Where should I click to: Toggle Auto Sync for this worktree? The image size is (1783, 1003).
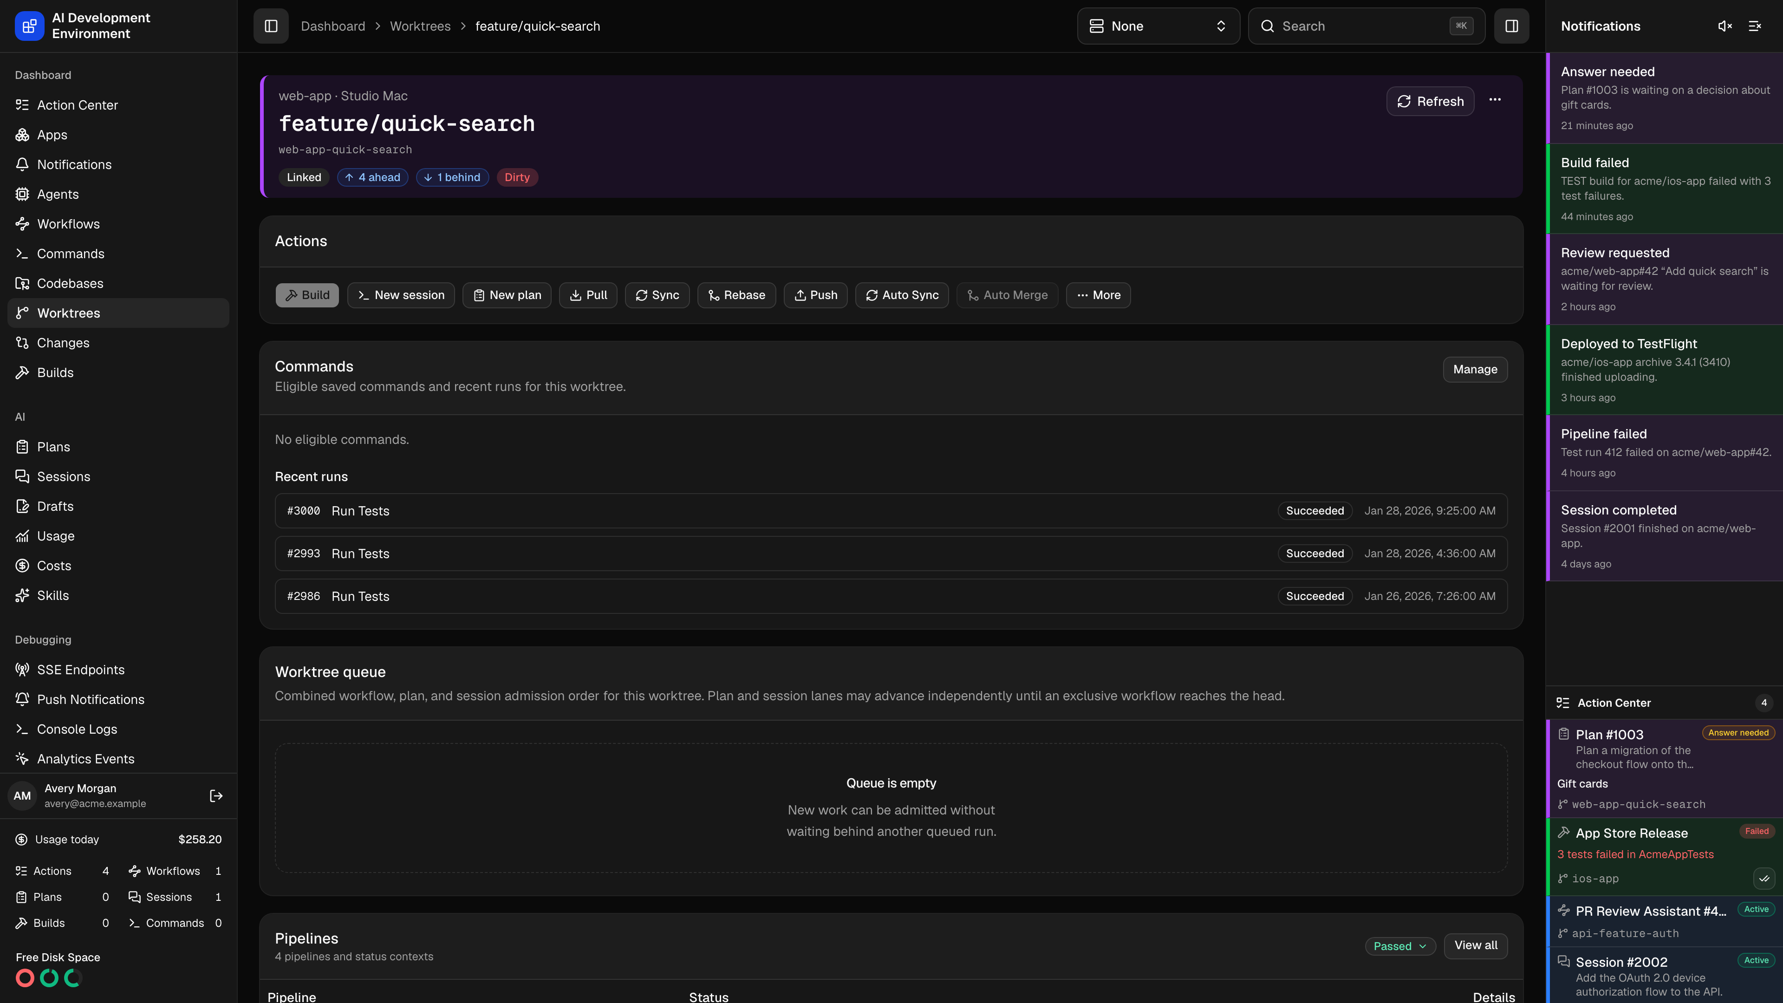[902, 295]
